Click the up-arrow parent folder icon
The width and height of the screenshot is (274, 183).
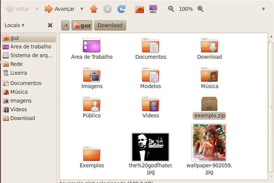[x=94, y=9]
